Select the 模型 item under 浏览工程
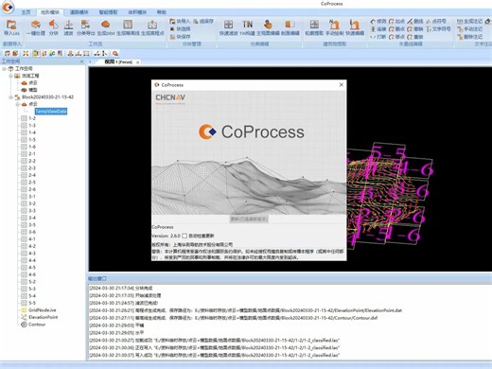 [33, 90]
